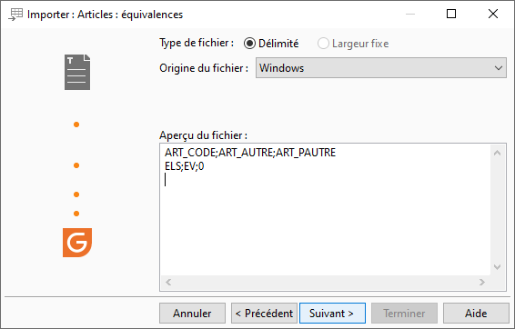Return to previous step with Précédent

pos(264,314)
